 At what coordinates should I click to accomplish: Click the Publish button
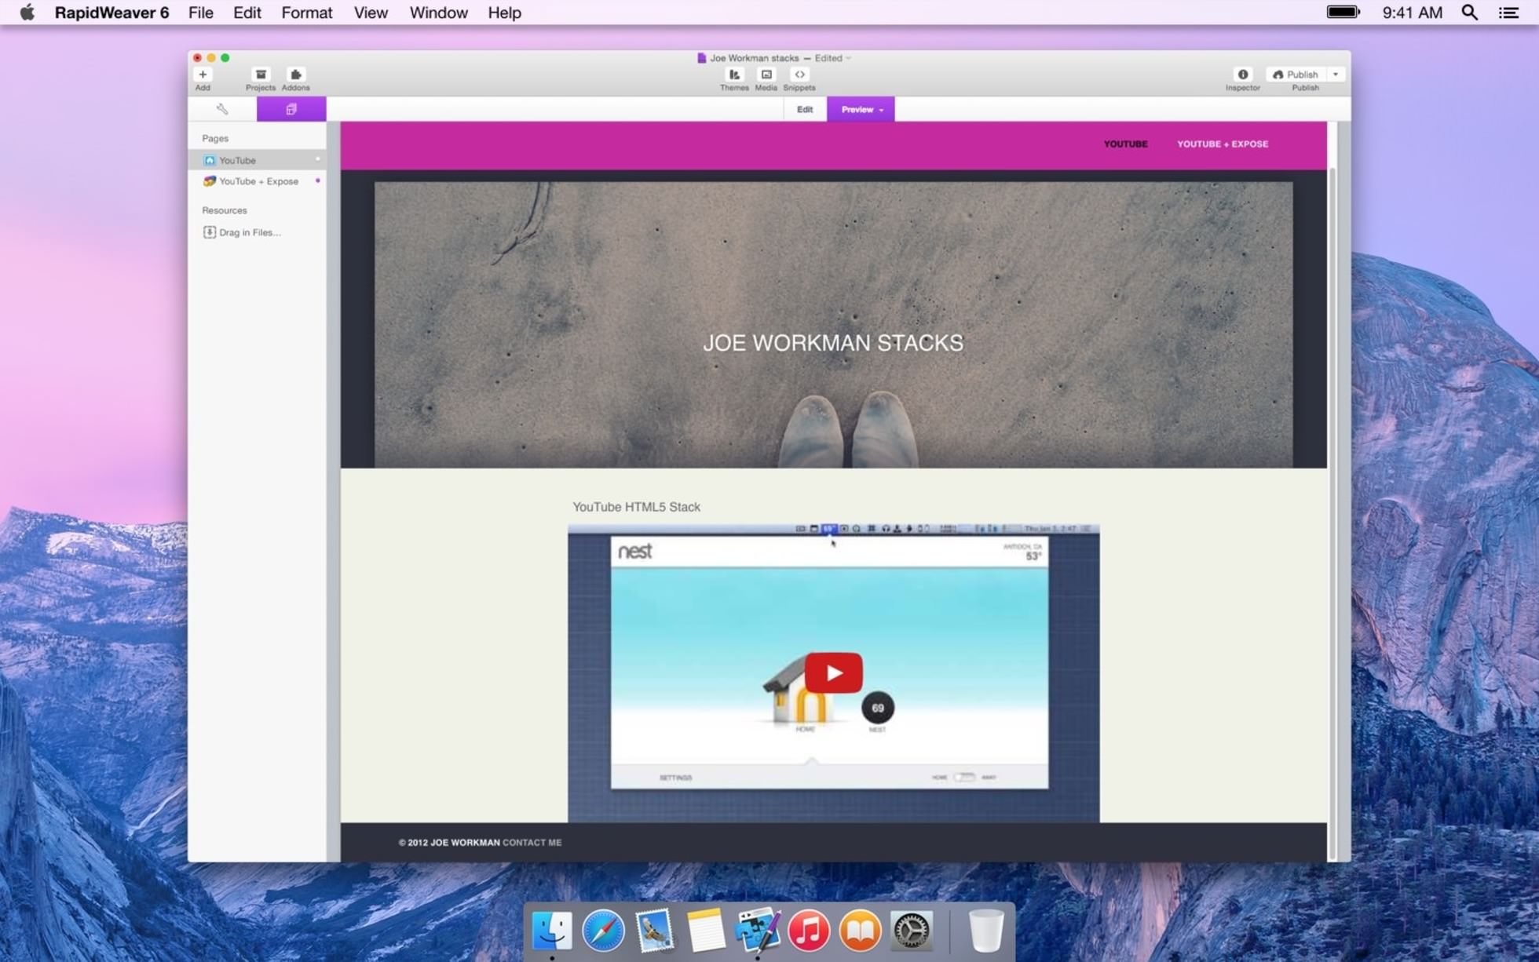click(1296, 75)
